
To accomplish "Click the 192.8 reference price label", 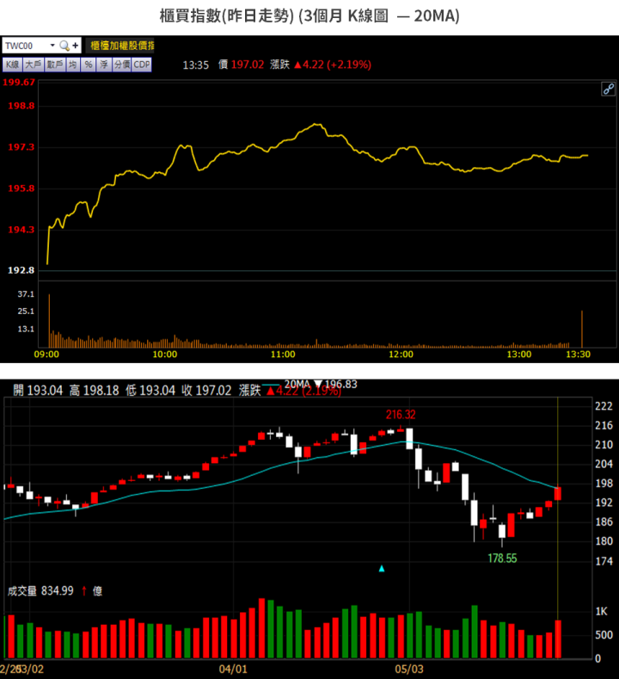I will click(21, 270).
